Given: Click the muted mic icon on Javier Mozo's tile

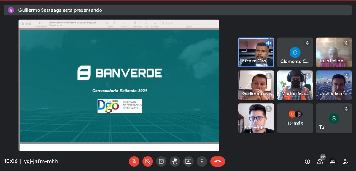Looking at the screenshot, I should pyautogui.click(x=346, y=76).
